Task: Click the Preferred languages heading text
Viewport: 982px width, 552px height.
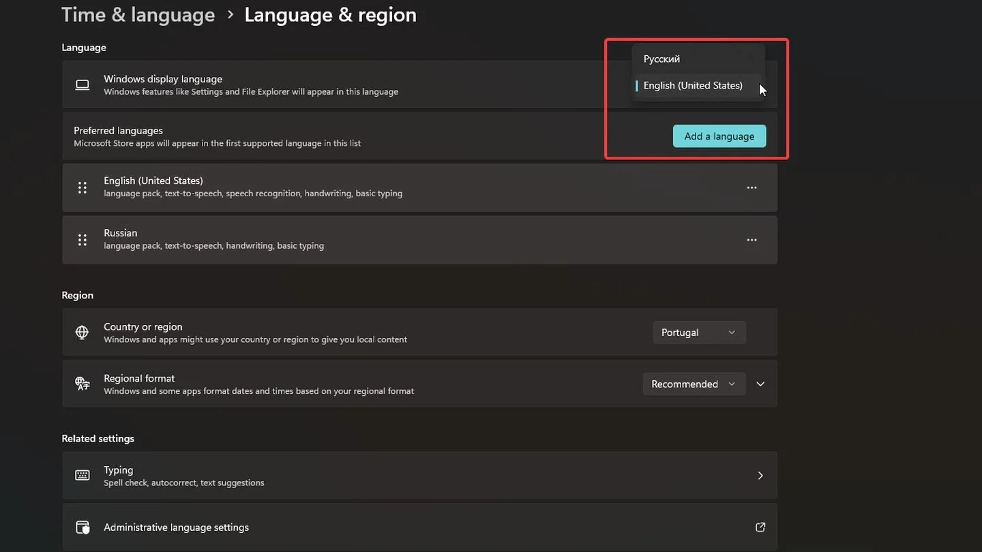Action: (118, 130)
